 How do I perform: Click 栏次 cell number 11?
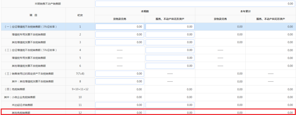click(80, 105)
